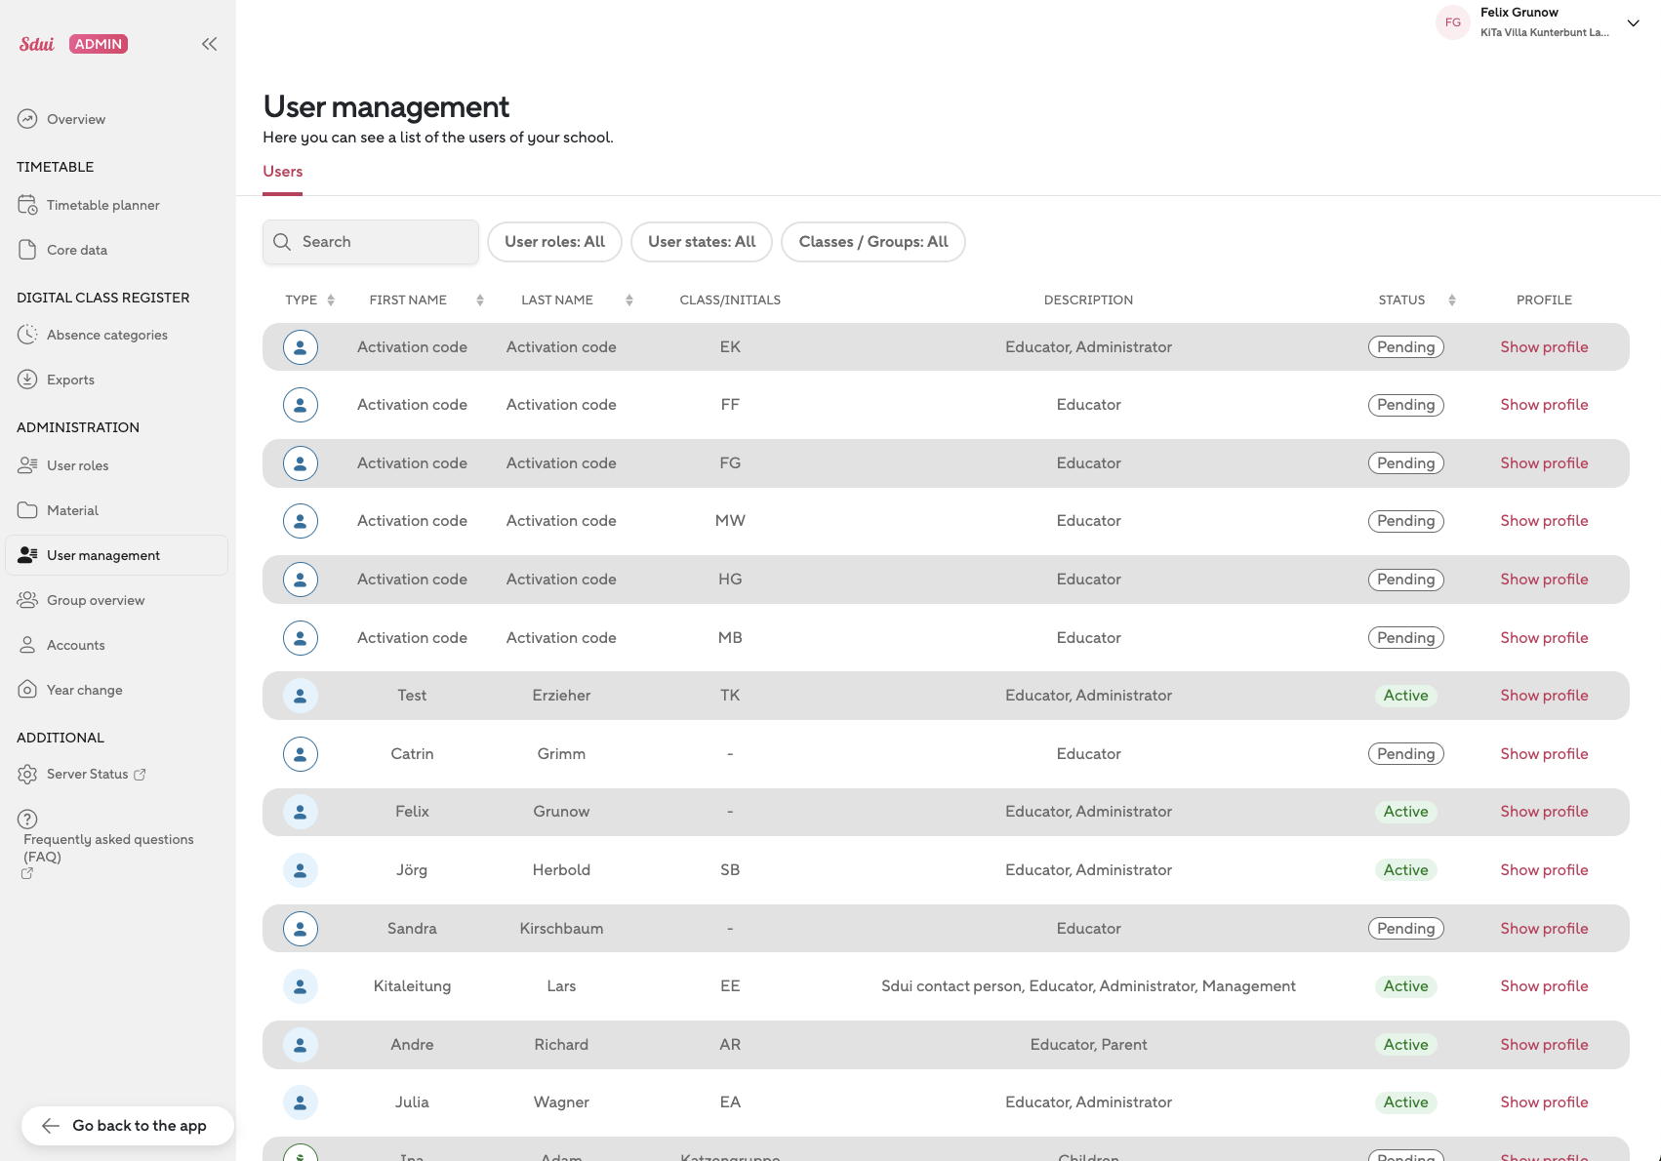Expand the Felix Grunow account menu
1661x1161 pixels.
[x=1633, y=22]
